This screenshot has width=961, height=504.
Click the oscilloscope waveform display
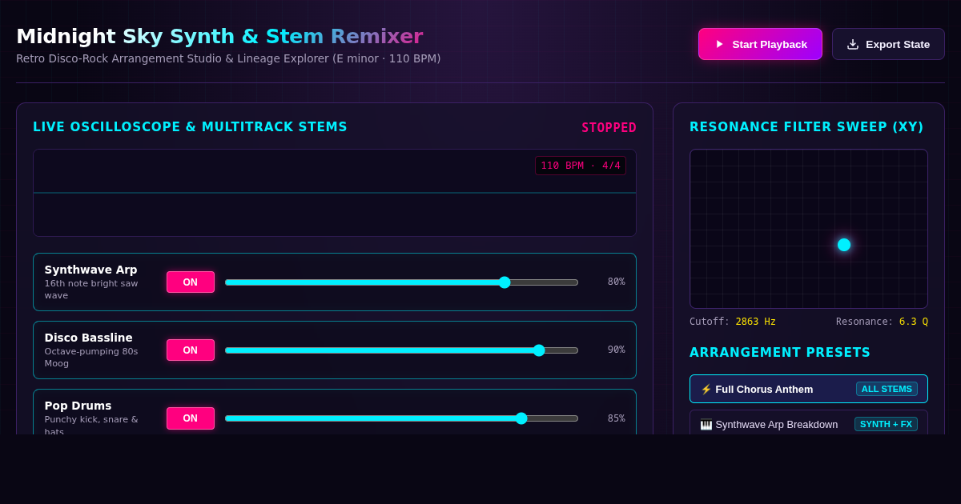point(335,193)
